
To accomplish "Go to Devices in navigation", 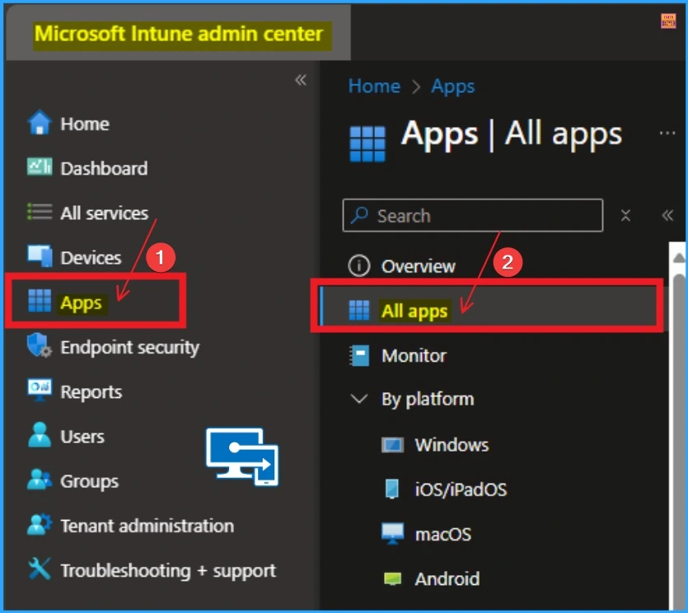I will click(91, 258).
